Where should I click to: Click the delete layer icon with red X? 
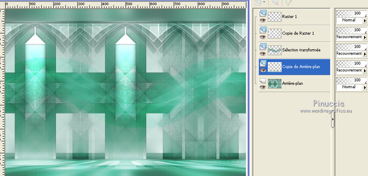[x=275, y=2]
